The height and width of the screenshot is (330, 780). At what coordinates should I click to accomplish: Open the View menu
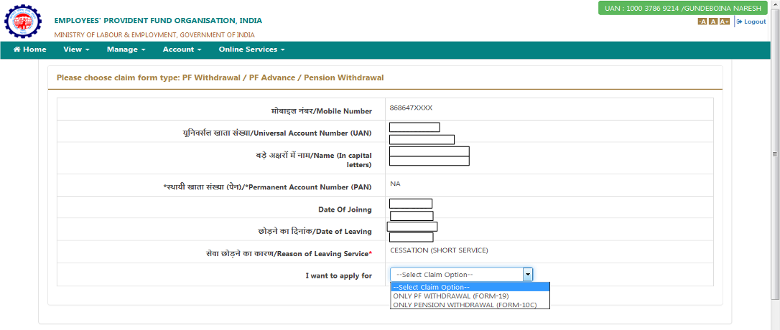76,49
